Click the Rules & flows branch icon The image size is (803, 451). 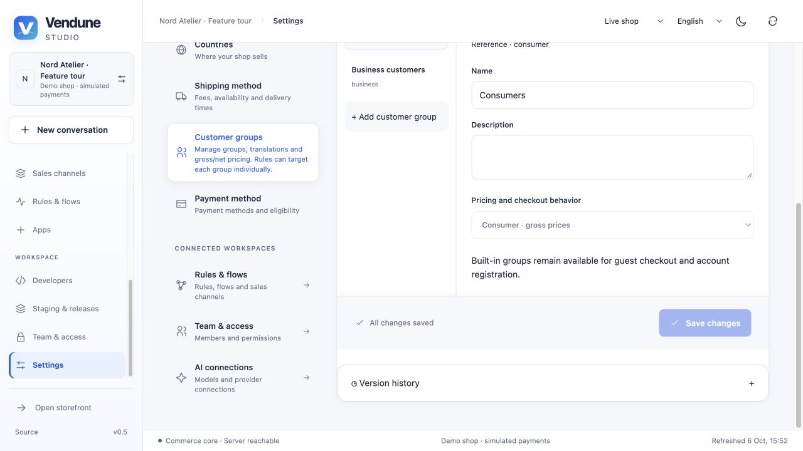181,285
